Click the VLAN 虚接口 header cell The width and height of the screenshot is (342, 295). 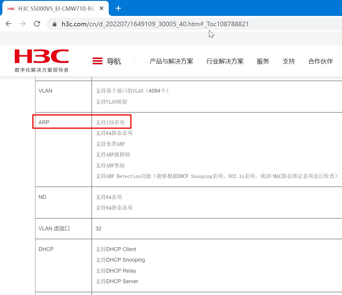[63, 229]
